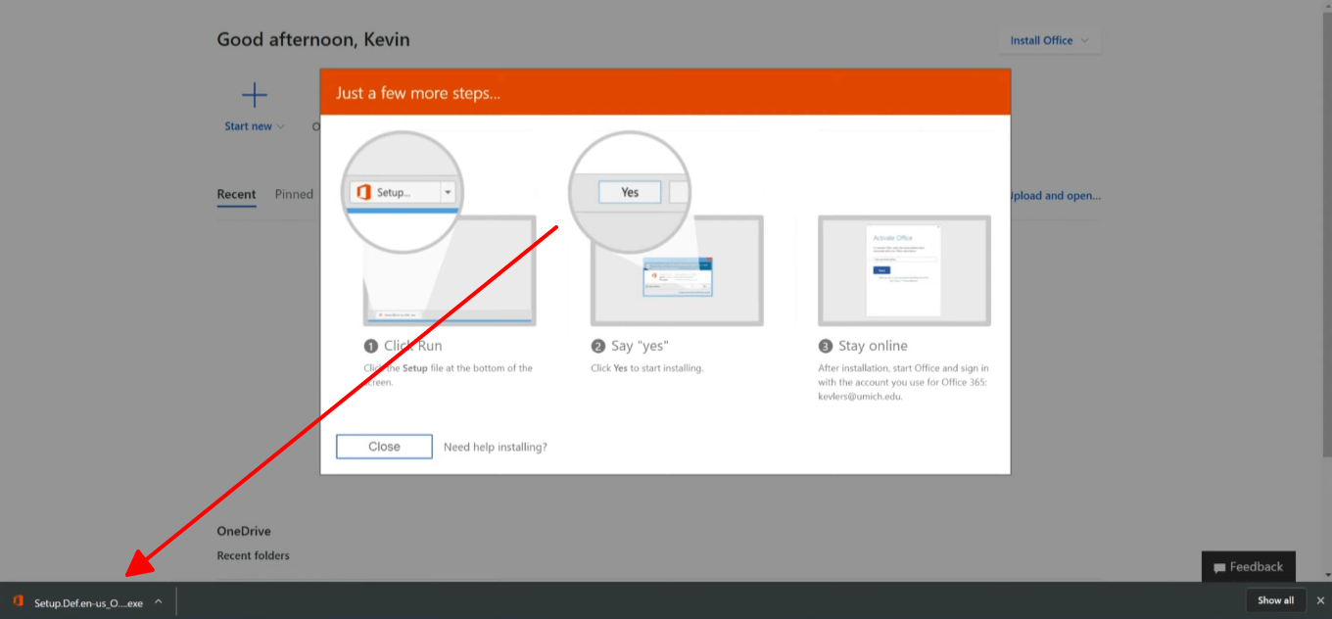Image resolution: width=1332 pixels, height=619 pixels.
Task: Select the 'Recent folders' label
Action: coord(253,555)
